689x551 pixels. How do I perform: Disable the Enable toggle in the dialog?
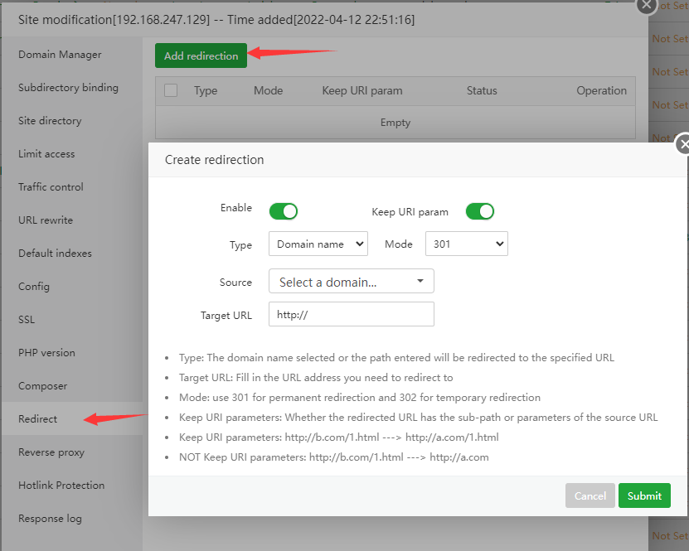pyautogui.click(x=284, y=211)
